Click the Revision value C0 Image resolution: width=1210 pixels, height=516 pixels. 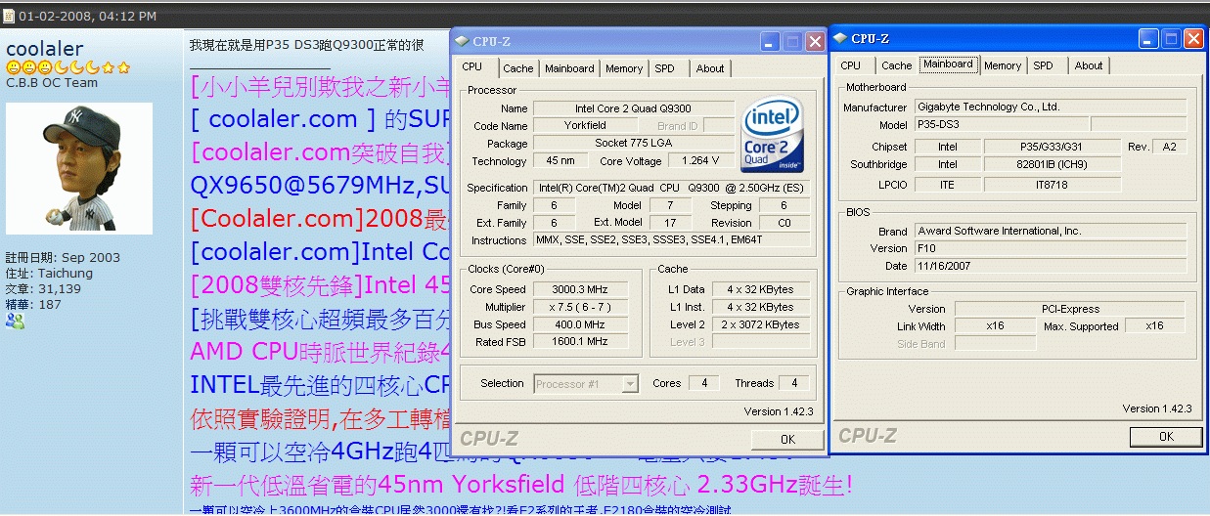(x=783, y=223)
